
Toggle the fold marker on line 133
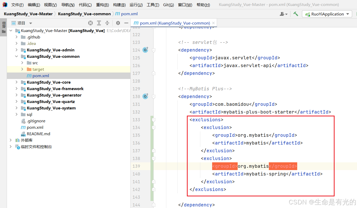pos(154,120)
